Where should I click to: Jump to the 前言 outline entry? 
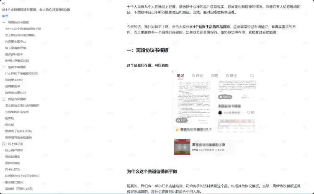(5, 16)
